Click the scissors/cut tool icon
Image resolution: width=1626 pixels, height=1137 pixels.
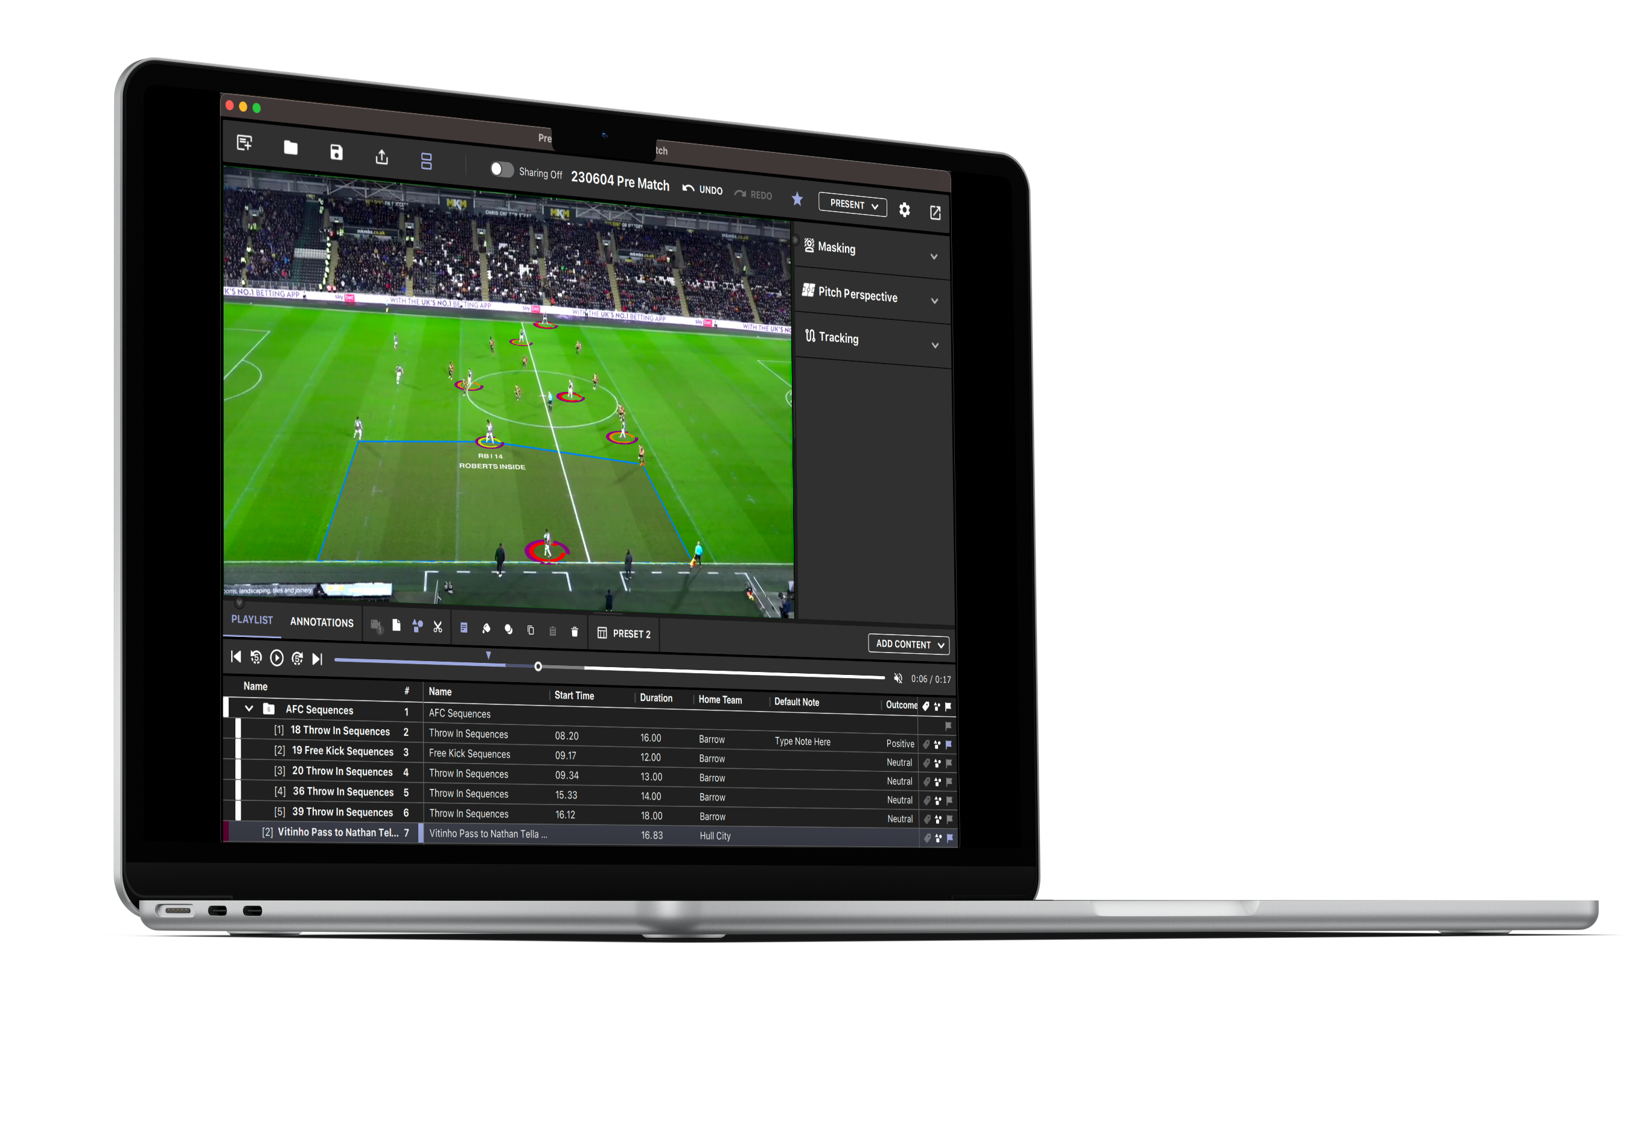[440, 633]
